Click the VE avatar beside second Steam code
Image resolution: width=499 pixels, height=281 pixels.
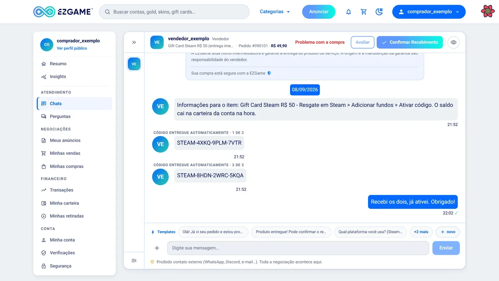click(160, 177)
